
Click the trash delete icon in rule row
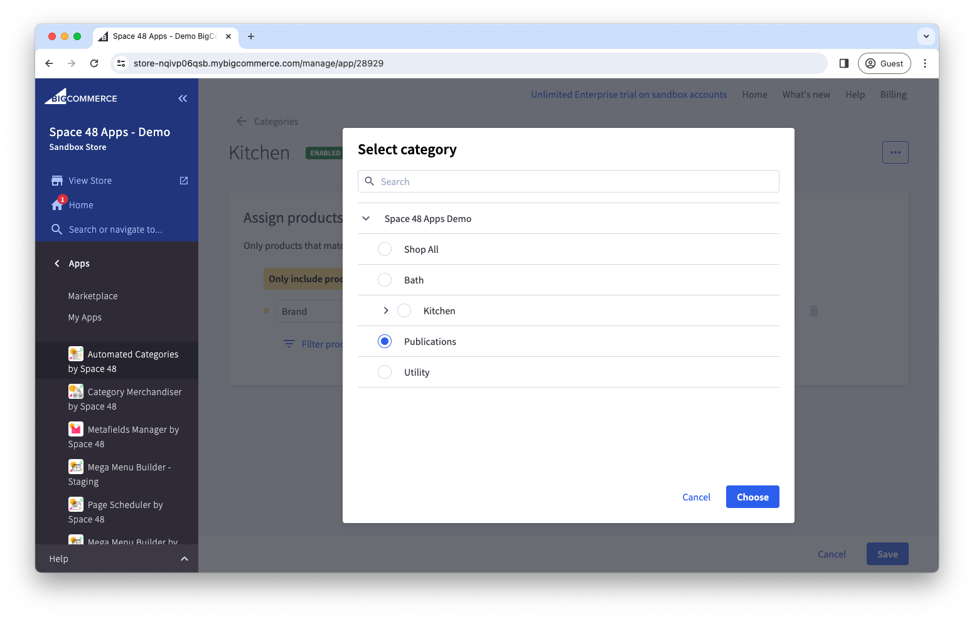coord(814,311)
